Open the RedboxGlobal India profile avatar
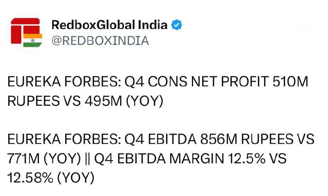 [x=26, y=33]
